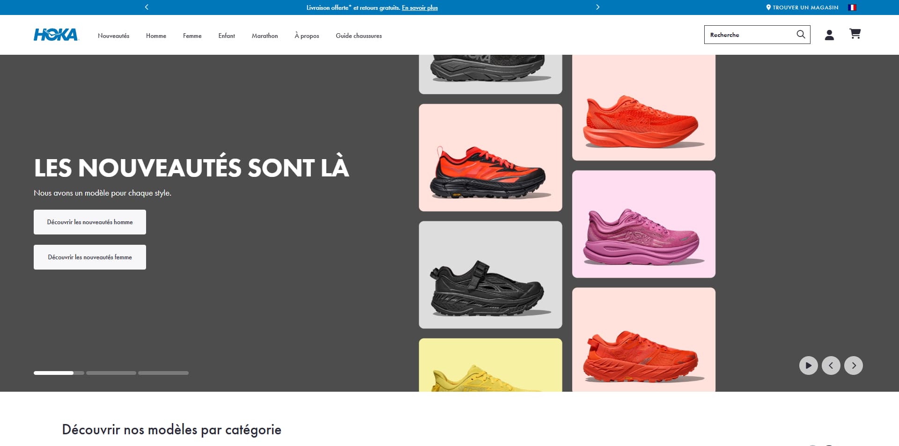
Task: Click the previous announcement arrow in top banner
Action: click(147, 7)
